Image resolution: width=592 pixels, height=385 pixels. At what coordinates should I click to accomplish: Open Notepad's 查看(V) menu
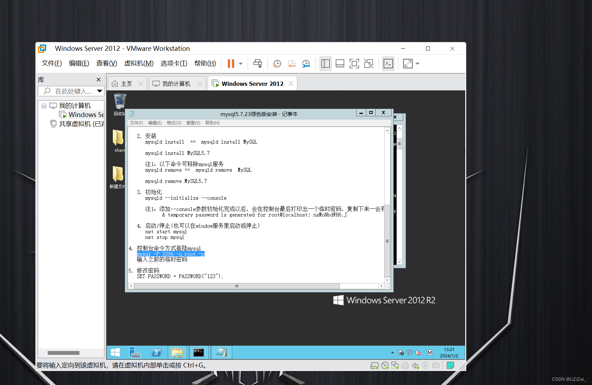coord(193,123)
